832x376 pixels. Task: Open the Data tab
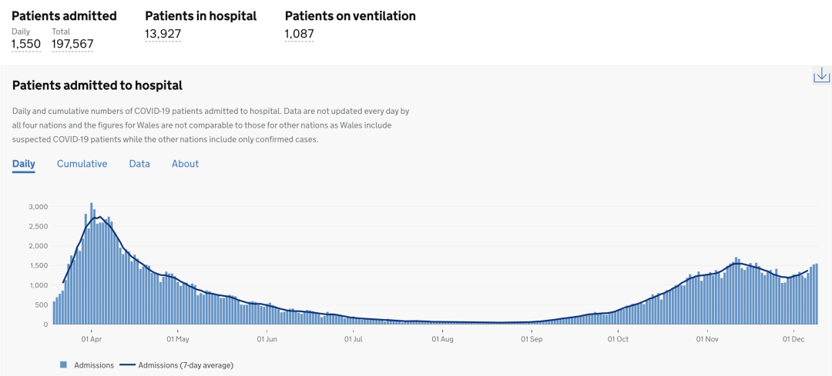(139, 164)
